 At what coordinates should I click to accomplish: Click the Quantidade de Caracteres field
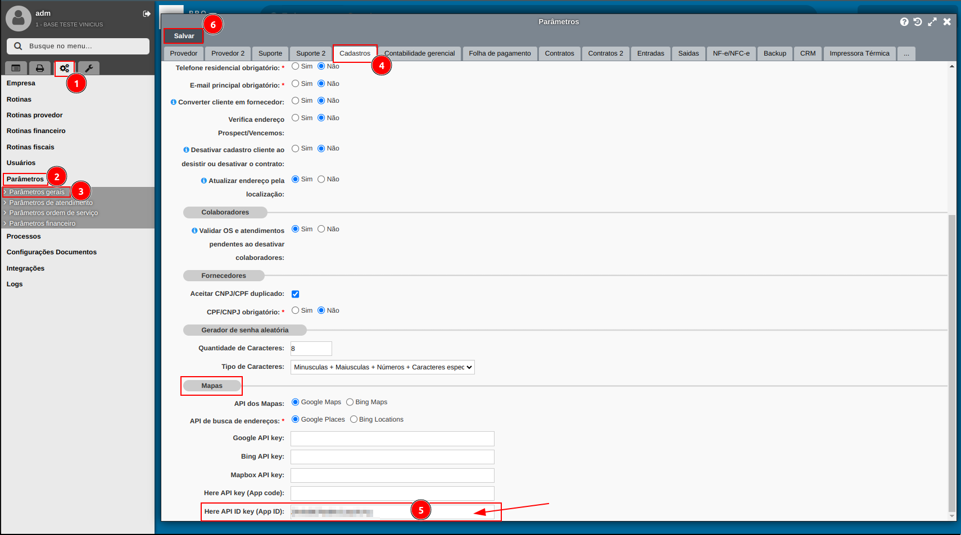pyautogui.click(x=311, y=349)
